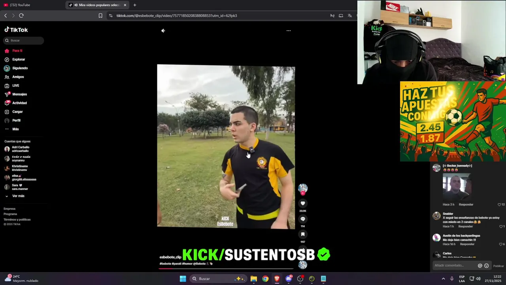Screen dimensions: 506x285
Task: Open the image in the Becker_kennedy comment
Action: click(x=457, y=187)
